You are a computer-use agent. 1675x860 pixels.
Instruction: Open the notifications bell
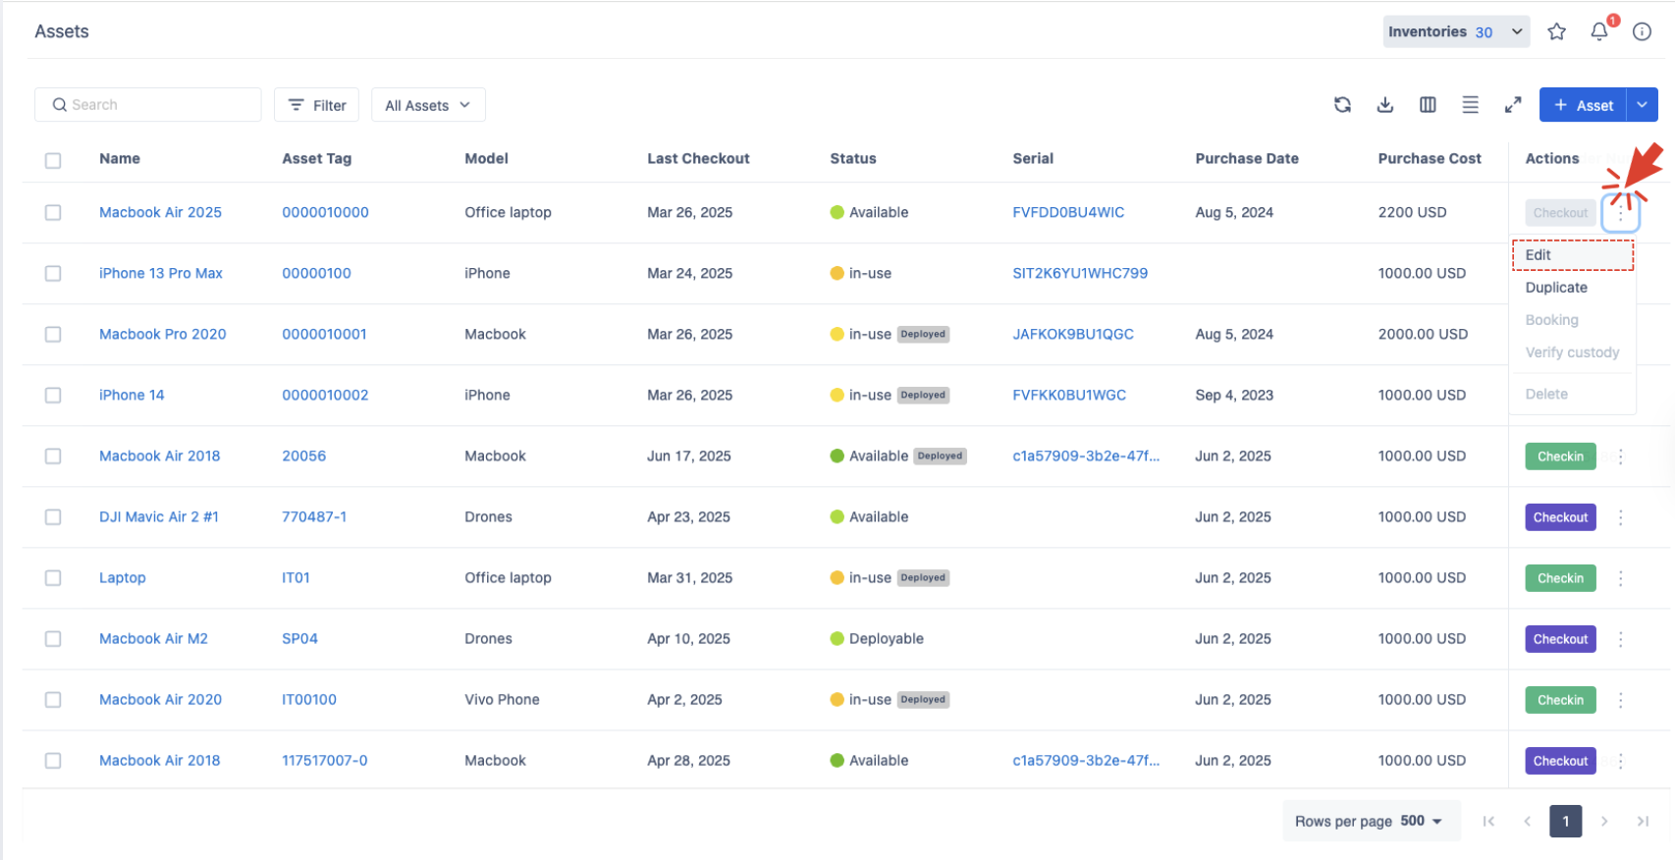(x=1599, y=32)
